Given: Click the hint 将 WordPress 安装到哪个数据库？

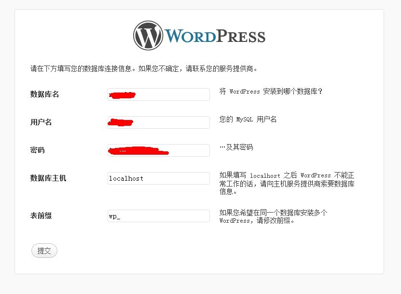Looking at the screenshot, I should [x=271, y=91].
